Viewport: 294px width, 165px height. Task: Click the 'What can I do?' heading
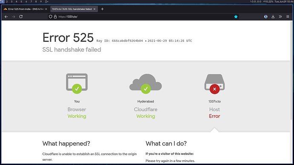166,144
